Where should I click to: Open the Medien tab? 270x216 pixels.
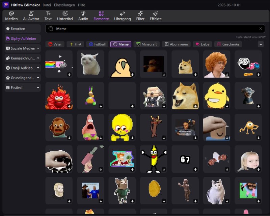[x=11, y=16]
